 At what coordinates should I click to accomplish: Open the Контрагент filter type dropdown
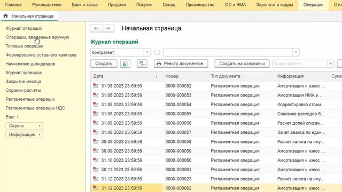click(x=147, y=52)
